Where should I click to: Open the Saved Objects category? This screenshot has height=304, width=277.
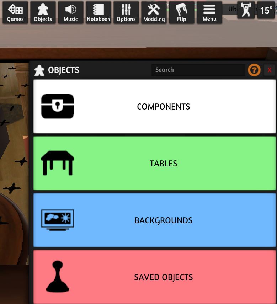154,277
